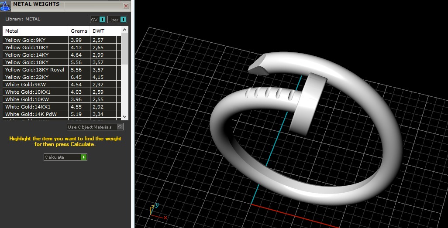This screenshot has height=228, width=448.
Task: Click the list scroll down arrow
Action: pos(124,116)
